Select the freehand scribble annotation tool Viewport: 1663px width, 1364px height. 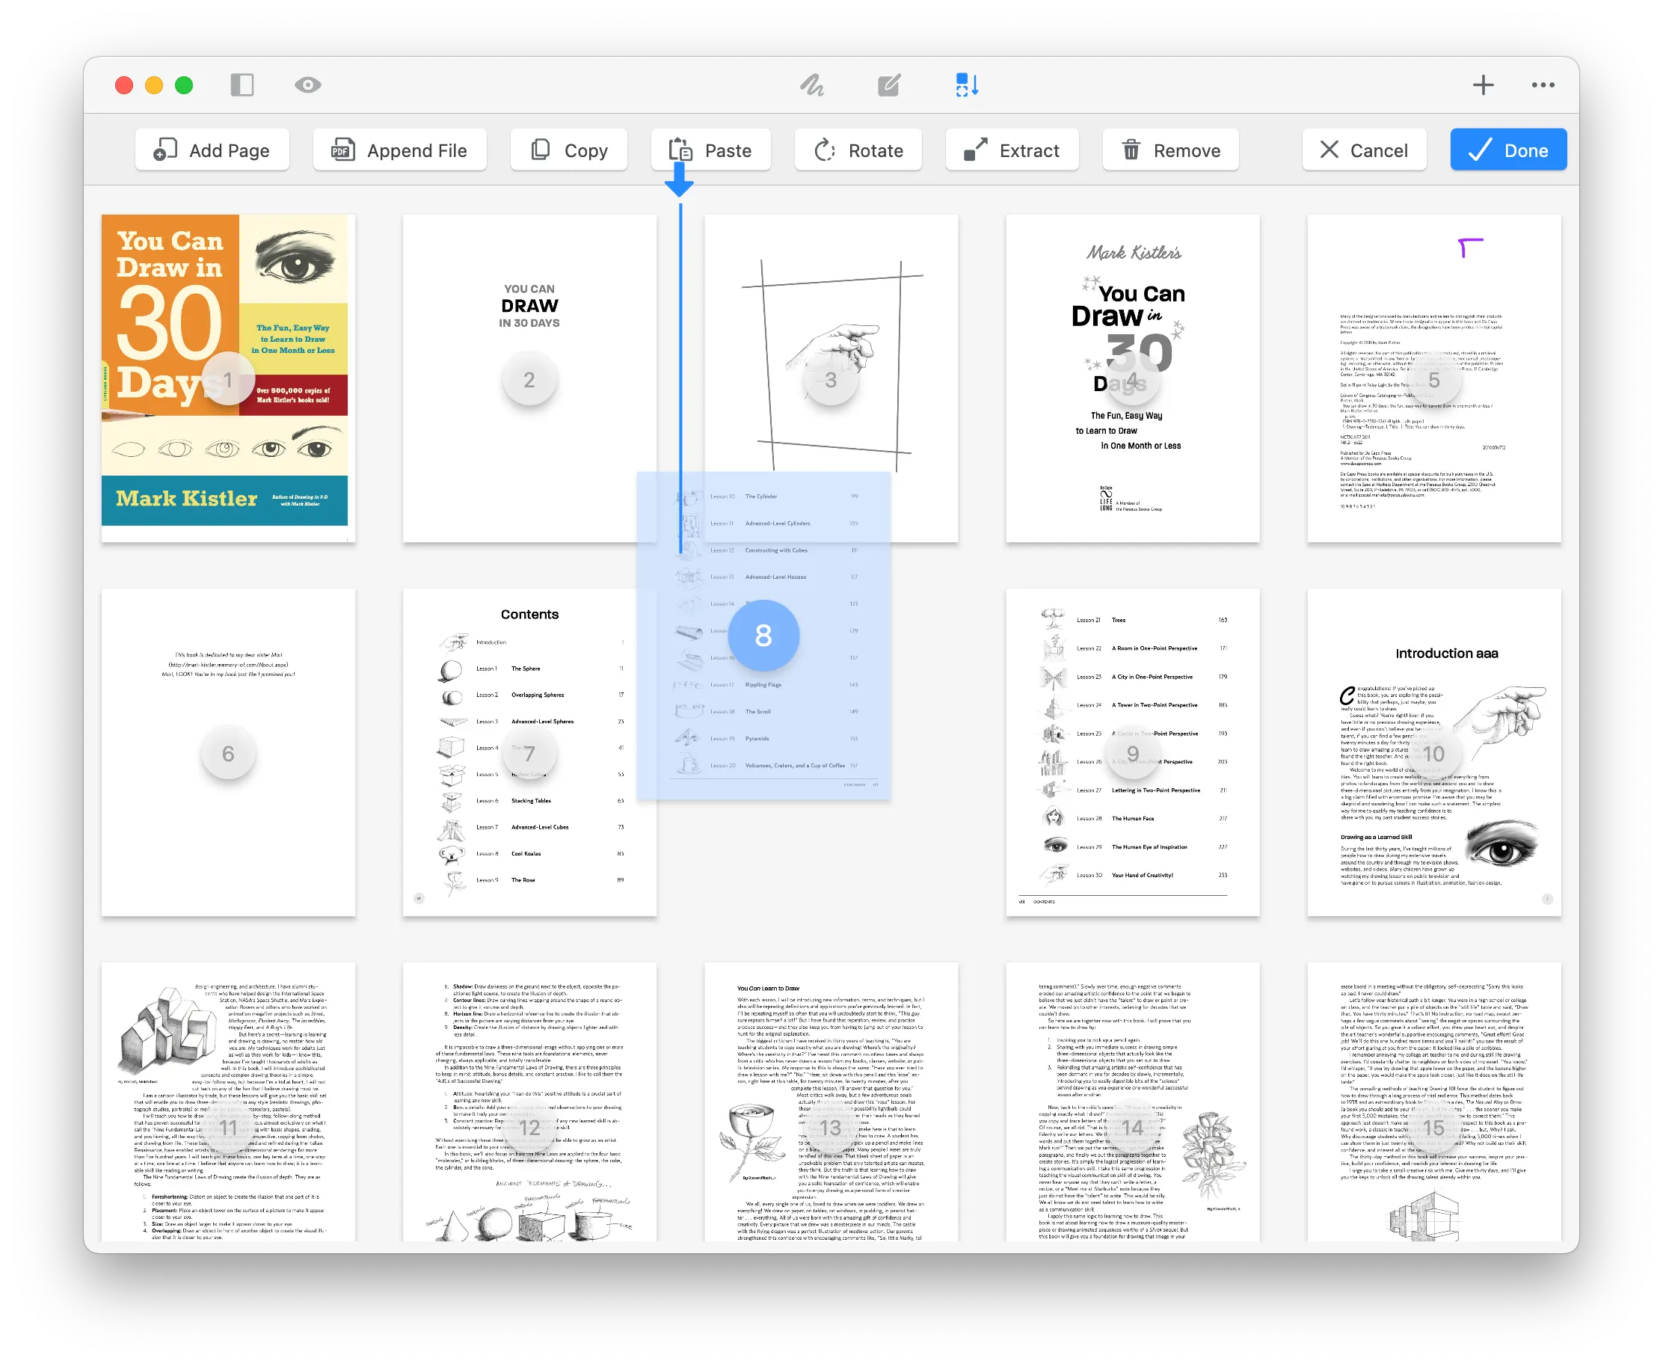point(811,85)
